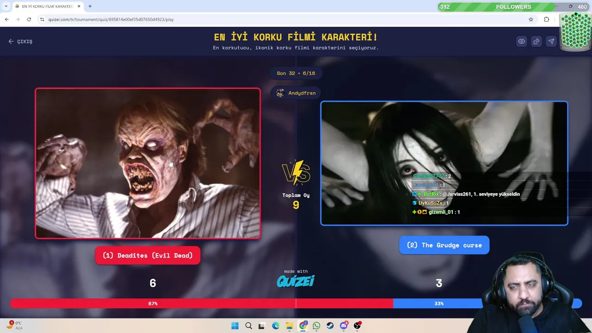Click the CamBzZ7777 chat message
This screenshot has height=333, width=592.
pos(432,176)
